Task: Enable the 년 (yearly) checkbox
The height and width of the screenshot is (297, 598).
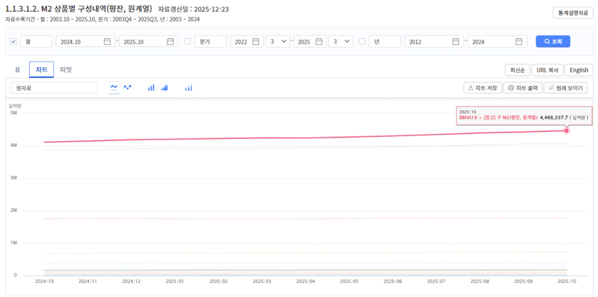Action: point(362,42)
